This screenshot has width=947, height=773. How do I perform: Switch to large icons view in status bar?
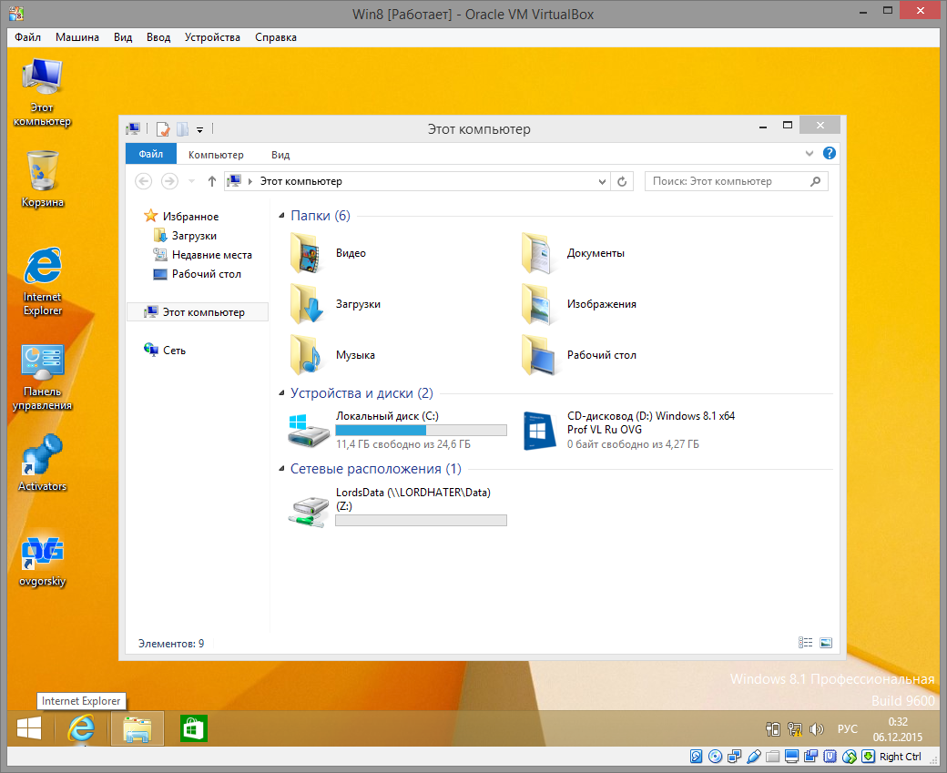click(826, 643)
